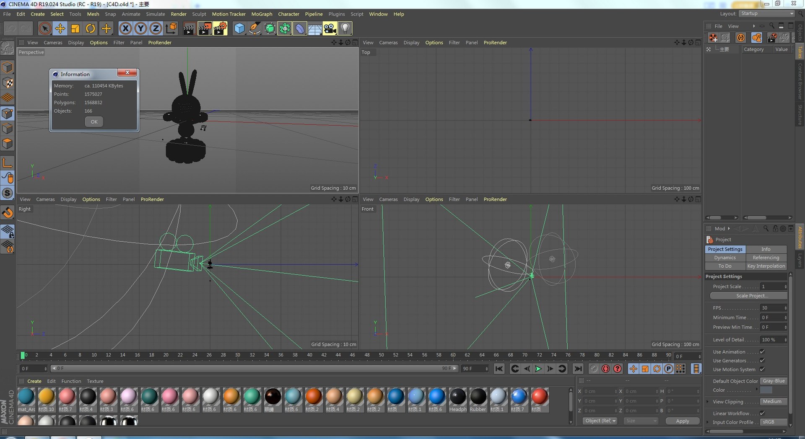Toggle Z axis lock
This screenshot has height=439, width=805.
click(156, 28)
